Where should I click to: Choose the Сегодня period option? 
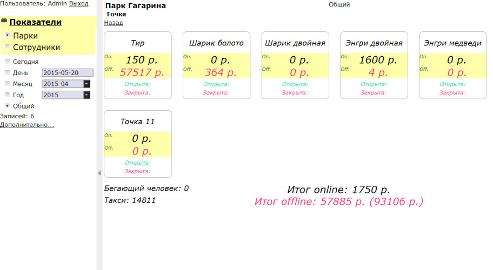click(x=8, y=62)
